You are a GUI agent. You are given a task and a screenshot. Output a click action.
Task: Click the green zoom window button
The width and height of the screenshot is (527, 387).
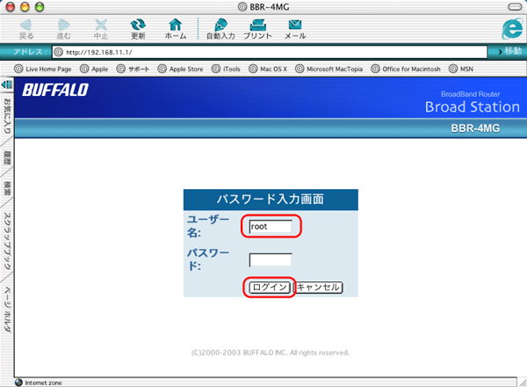[40, 7]
